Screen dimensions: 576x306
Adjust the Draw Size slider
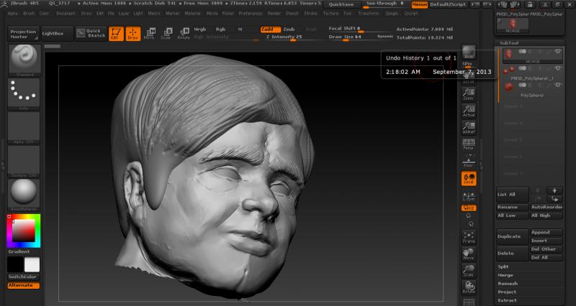[x=346, y=37]
